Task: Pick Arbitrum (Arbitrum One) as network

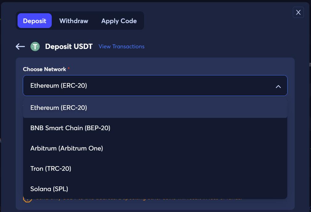Action: pos(155,148)
